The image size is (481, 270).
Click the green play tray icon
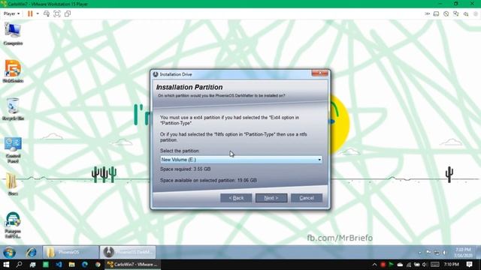pyautogui.click(x=391, y=265)
